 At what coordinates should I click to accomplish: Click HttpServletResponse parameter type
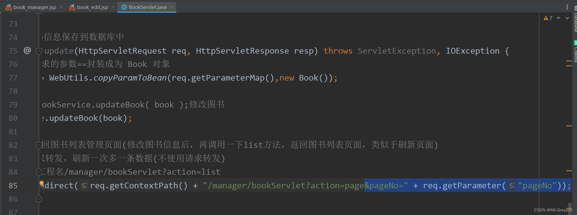[242, 51]
